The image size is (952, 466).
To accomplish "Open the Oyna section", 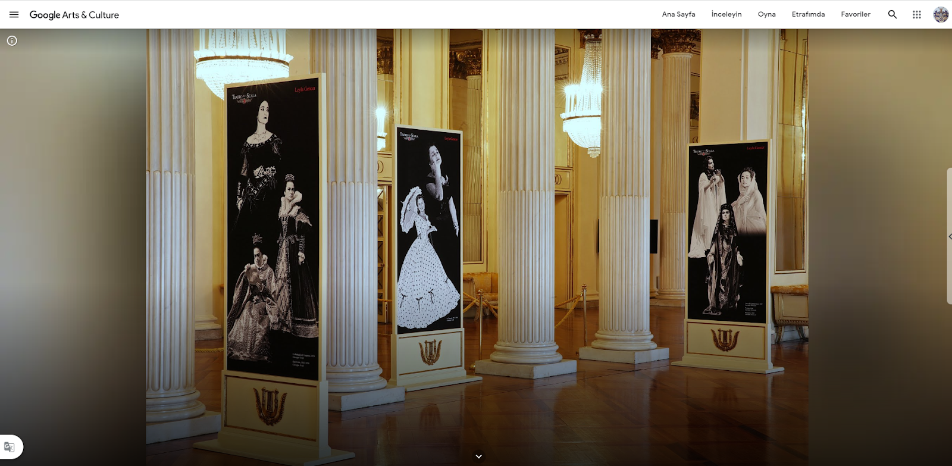I will click(766, 14).
